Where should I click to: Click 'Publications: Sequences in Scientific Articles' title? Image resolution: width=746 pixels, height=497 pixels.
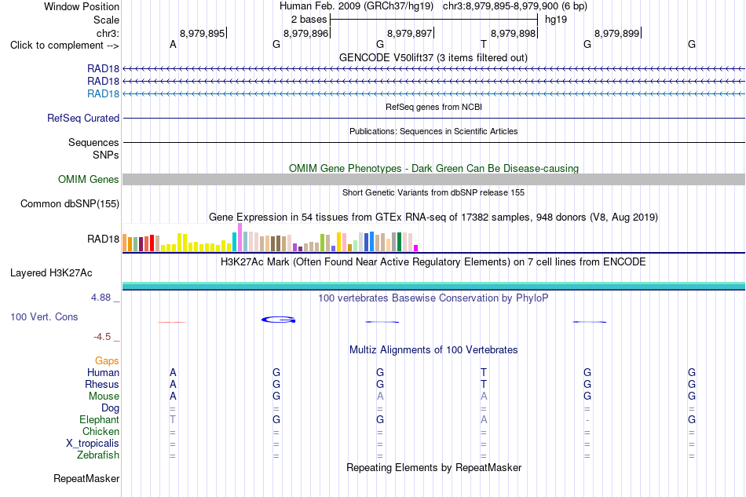tap(433, 131)
